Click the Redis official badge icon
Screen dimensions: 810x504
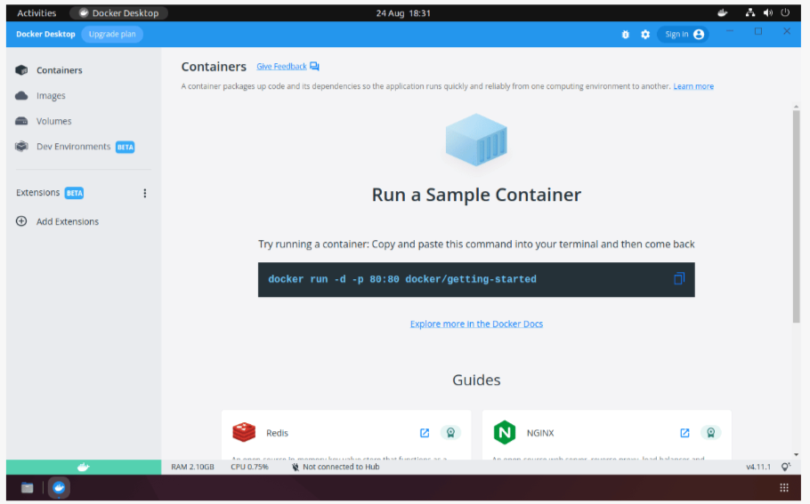tap(450, 433)
